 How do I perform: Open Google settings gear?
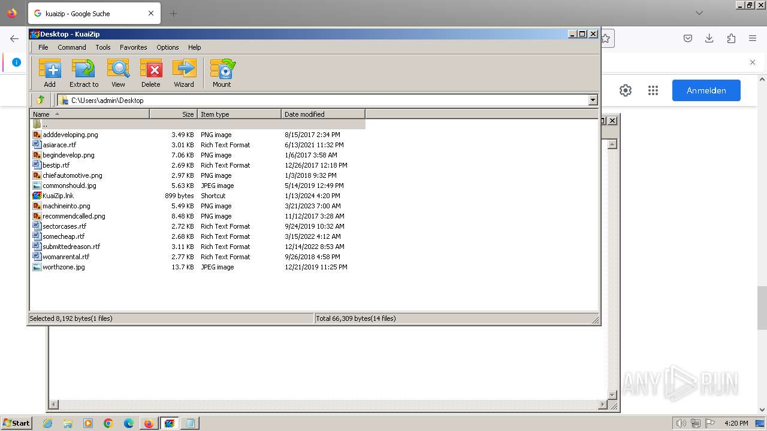click(x=626, y=90)
